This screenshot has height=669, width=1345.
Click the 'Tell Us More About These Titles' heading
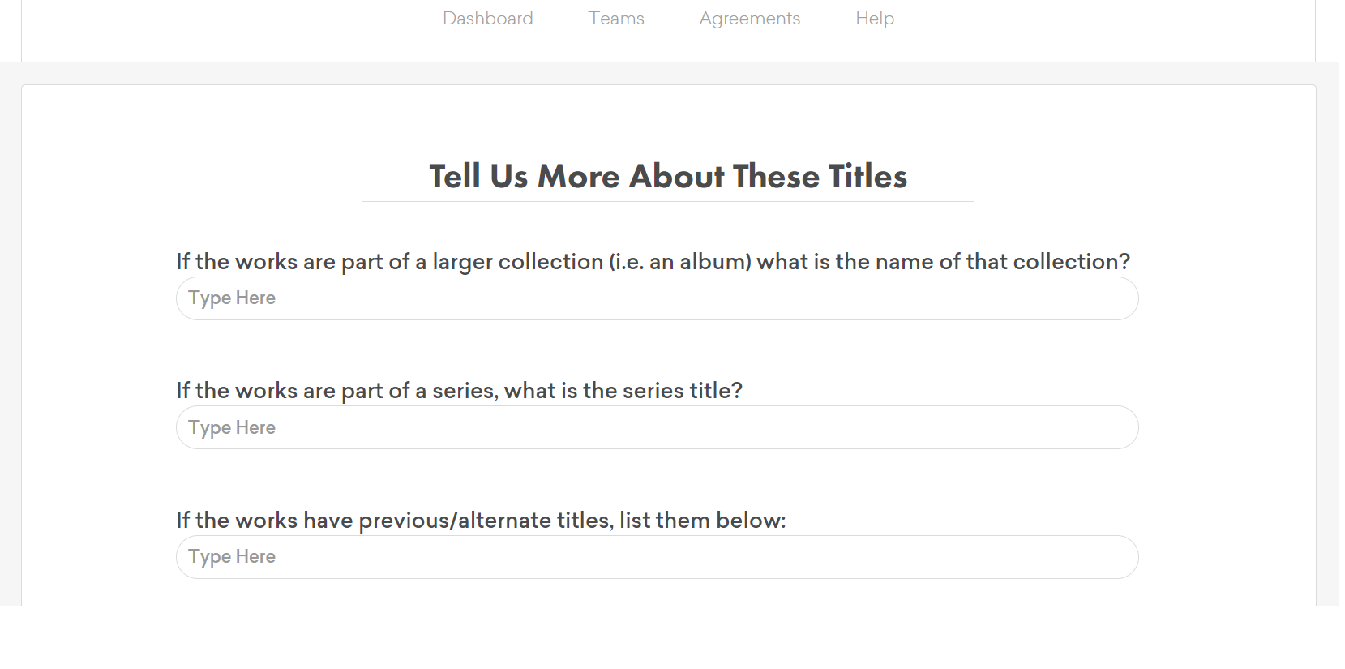[667, 176]
